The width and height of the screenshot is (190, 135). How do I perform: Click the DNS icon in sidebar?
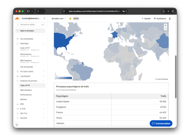(x=17, y=104)
